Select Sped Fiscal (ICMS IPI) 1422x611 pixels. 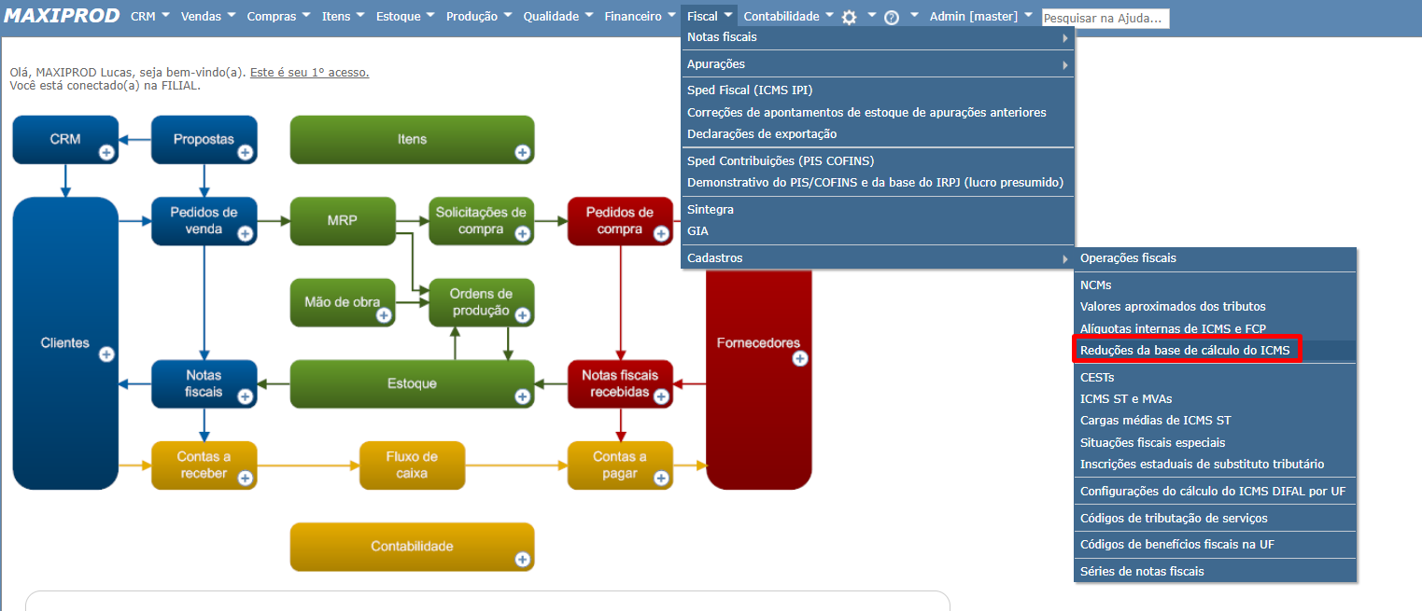point(878,90)
